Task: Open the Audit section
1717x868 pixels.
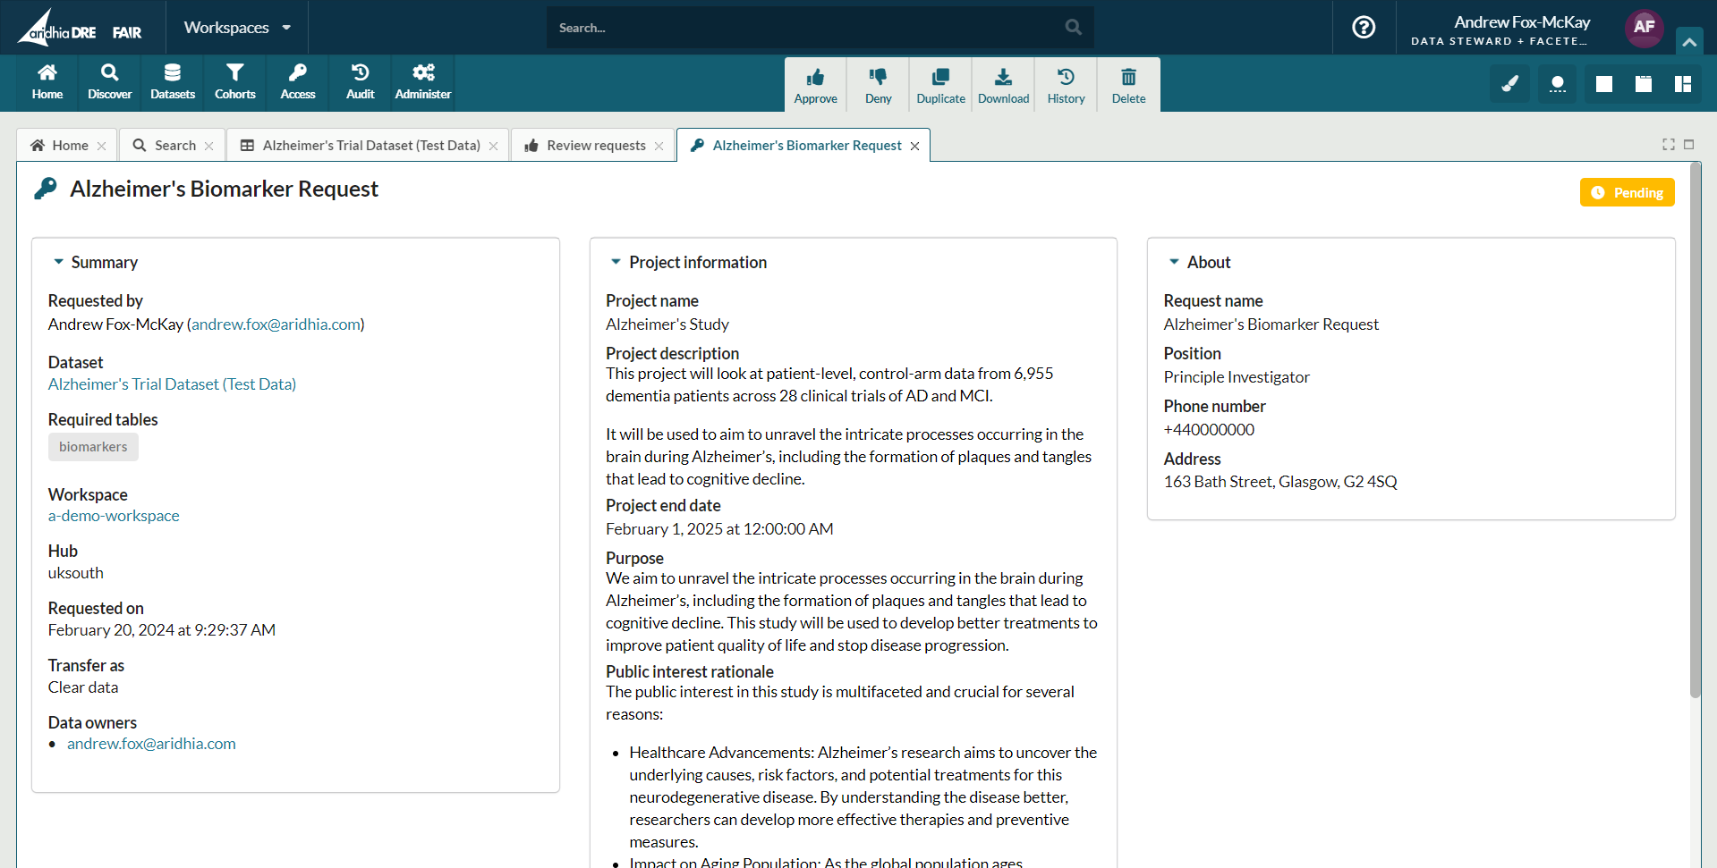Action: click(x=360, y=81)
